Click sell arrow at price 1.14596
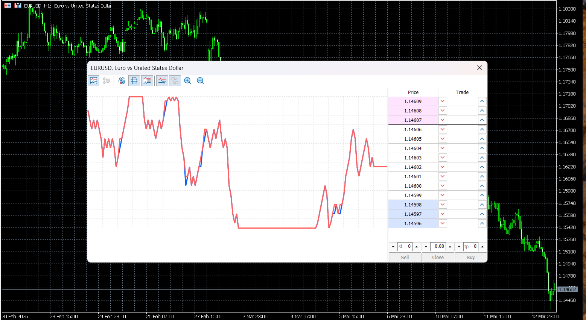Image resolution: width=586 pixels, height=320 pixels. click(x=443, y=223)
